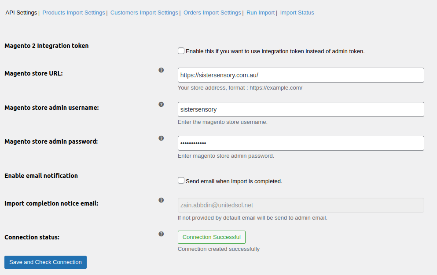The image size is (437, 275).
Task: Open the Run Import page
Action: pos(261,12)
